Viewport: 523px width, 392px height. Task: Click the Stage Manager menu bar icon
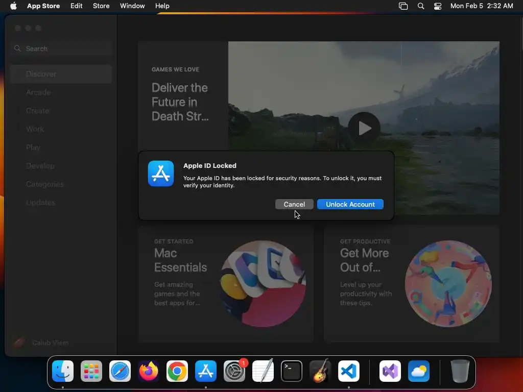pos(403,6)
